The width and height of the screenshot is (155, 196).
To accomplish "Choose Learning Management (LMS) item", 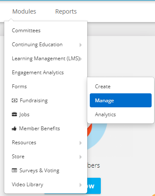I will click(x=46, y=59).
